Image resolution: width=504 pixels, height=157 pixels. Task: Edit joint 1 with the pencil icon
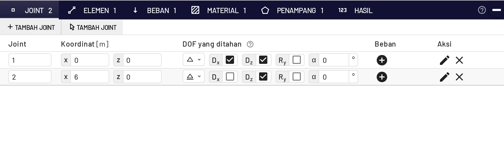[x=444, y=60]
